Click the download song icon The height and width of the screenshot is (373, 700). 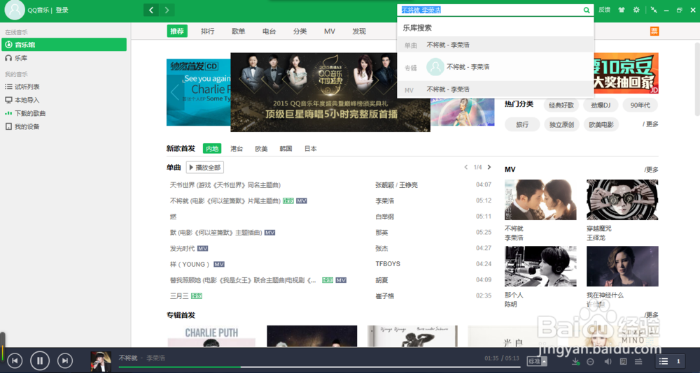coord(576,361)
